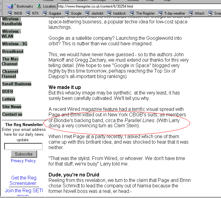Open The Register bookmark label
Viewport: 221px width, 198px height.
pyautogui.click(x=145, y=13)
